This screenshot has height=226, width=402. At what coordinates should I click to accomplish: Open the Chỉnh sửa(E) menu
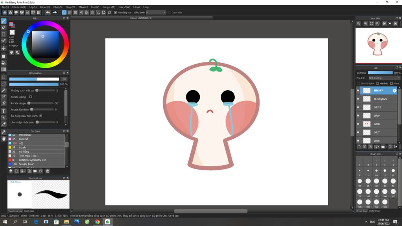click(x=19, y=7)
